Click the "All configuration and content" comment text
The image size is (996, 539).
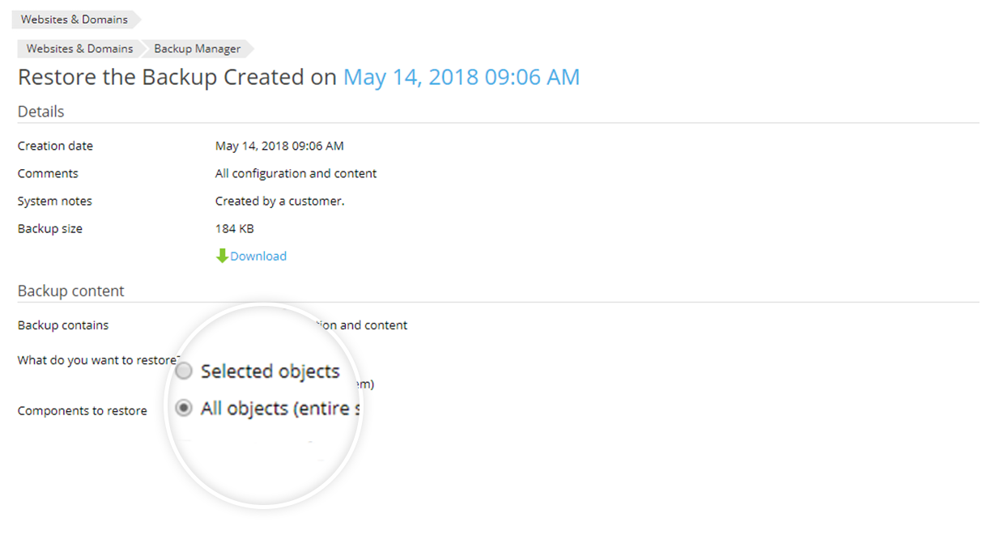[x=296, y=173]
